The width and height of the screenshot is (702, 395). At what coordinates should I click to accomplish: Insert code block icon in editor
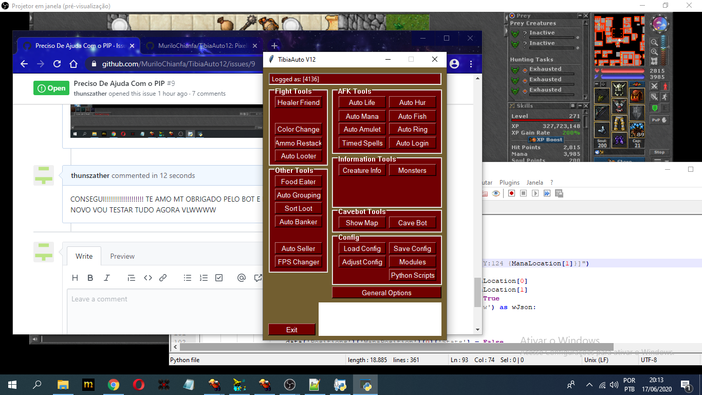(147, 278)
